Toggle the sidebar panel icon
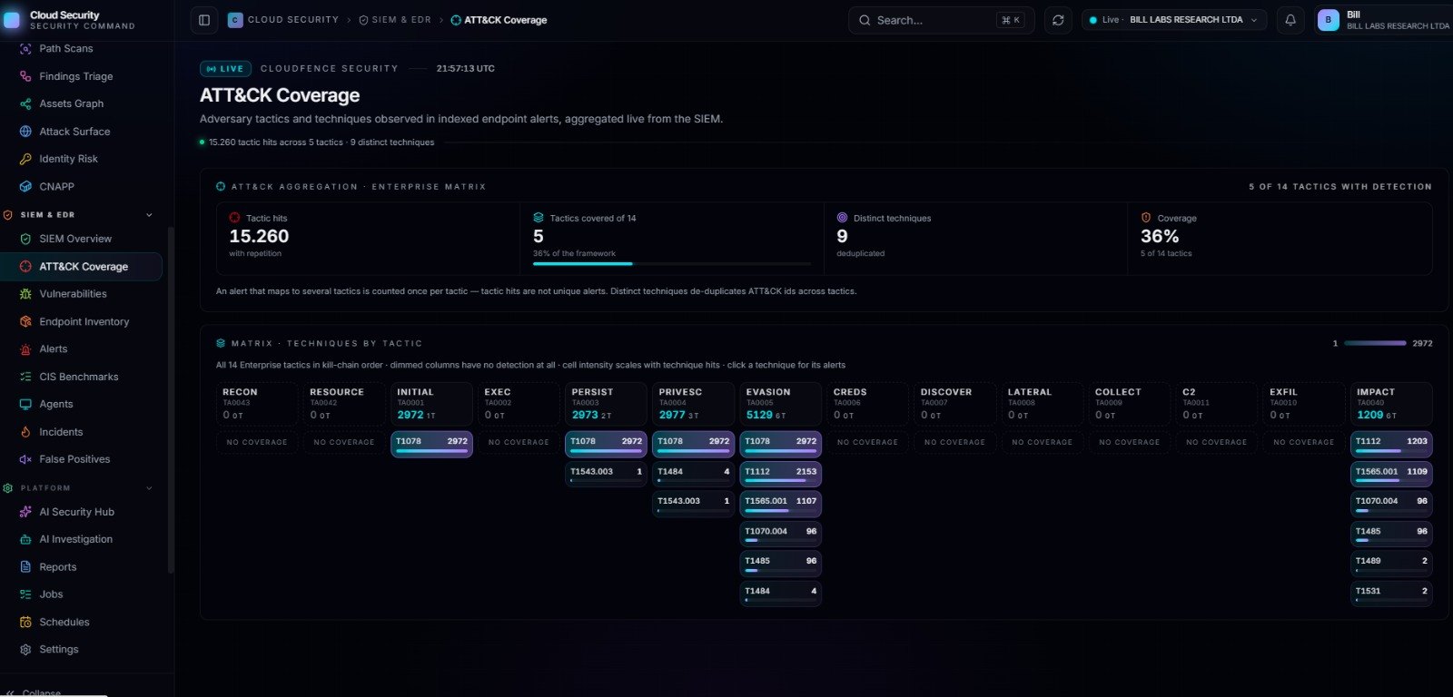The image size is (1453, 697). point(204,20)
